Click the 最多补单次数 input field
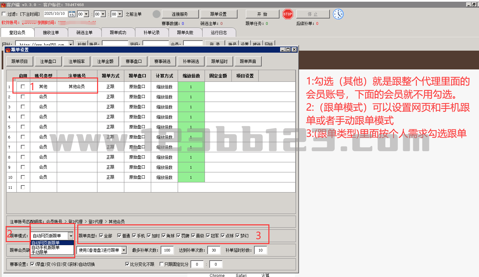The width and height of the screenshot is (479, 277). (167, 250)
